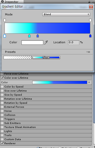The image size is (95, 148).
Task: Expand the Trails section header
Action: (x=46, y=135)
